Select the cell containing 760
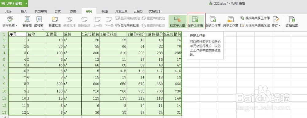 tap(113, 91)
